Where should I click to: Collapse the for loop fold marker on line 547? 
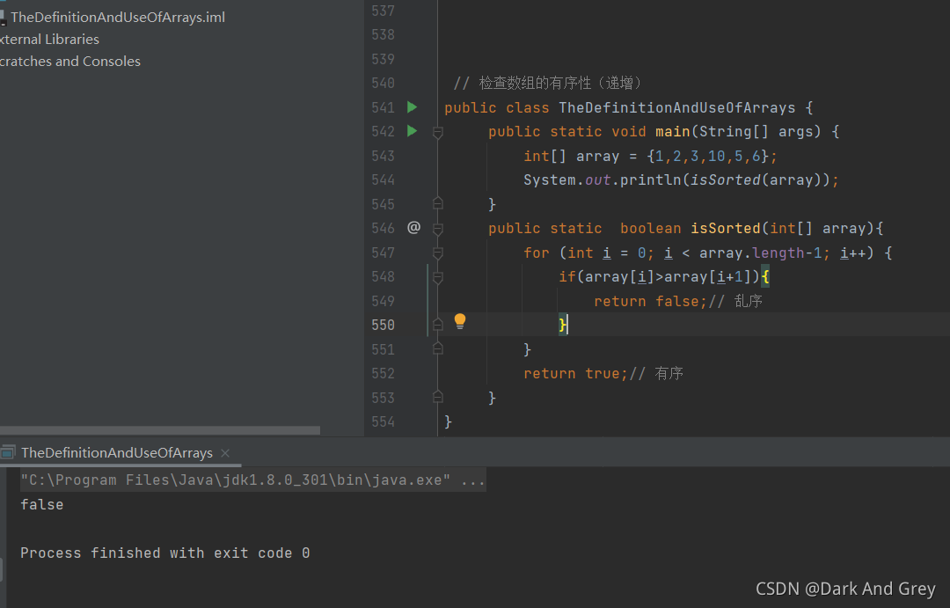point(438,253)
